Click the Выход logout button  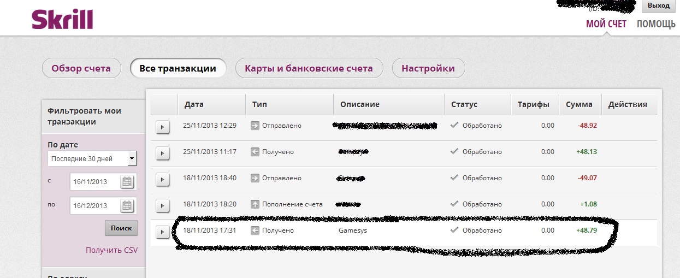pos(658,5)
